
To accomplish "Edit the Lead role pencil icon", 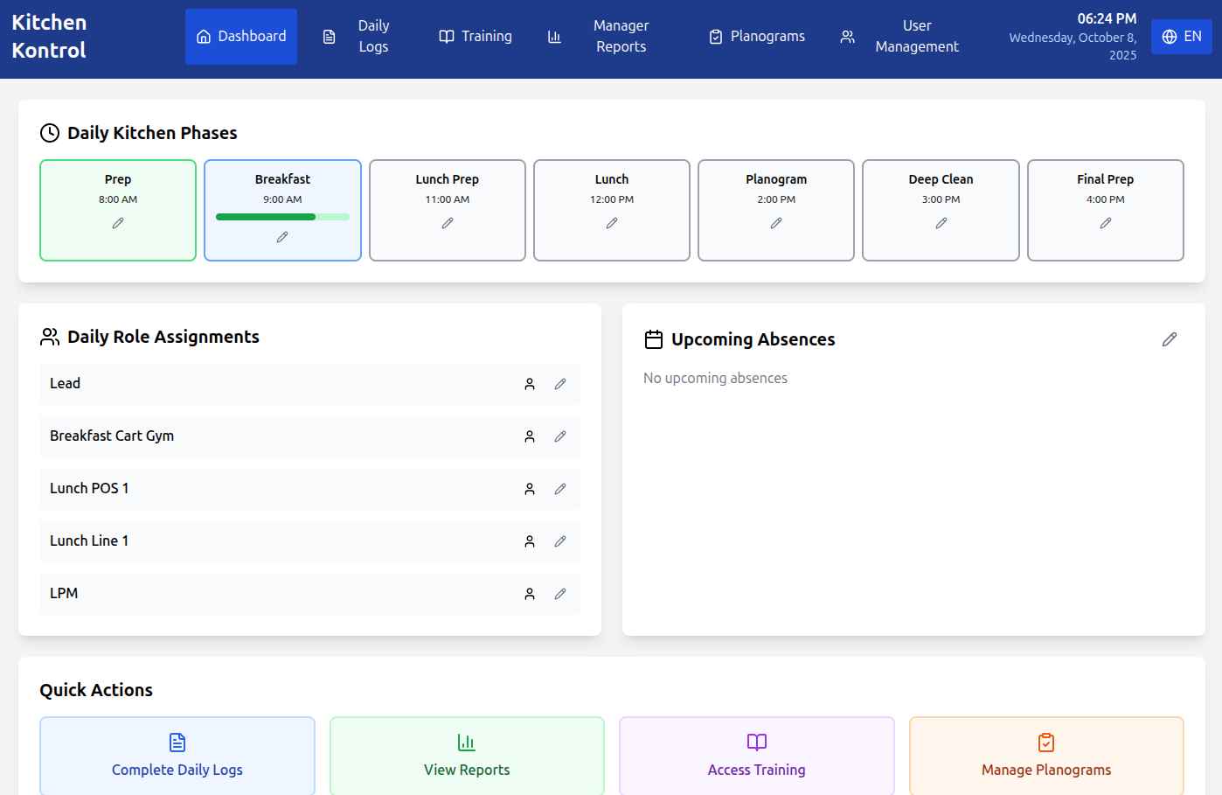I will 560,384.
